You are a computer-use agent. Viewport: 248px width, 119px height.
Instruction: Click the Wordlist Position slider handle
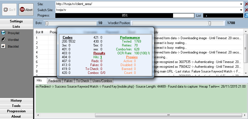click(210, 23)
